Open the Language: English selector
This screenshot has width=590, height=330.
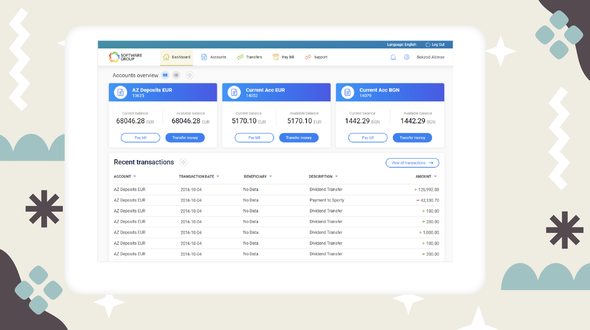coord(401,45)
